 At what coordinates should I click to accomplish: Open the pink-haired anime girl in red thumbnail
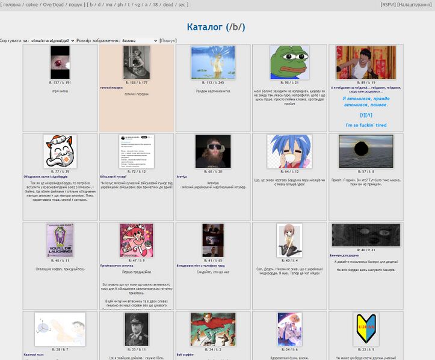tap(137, 240)
